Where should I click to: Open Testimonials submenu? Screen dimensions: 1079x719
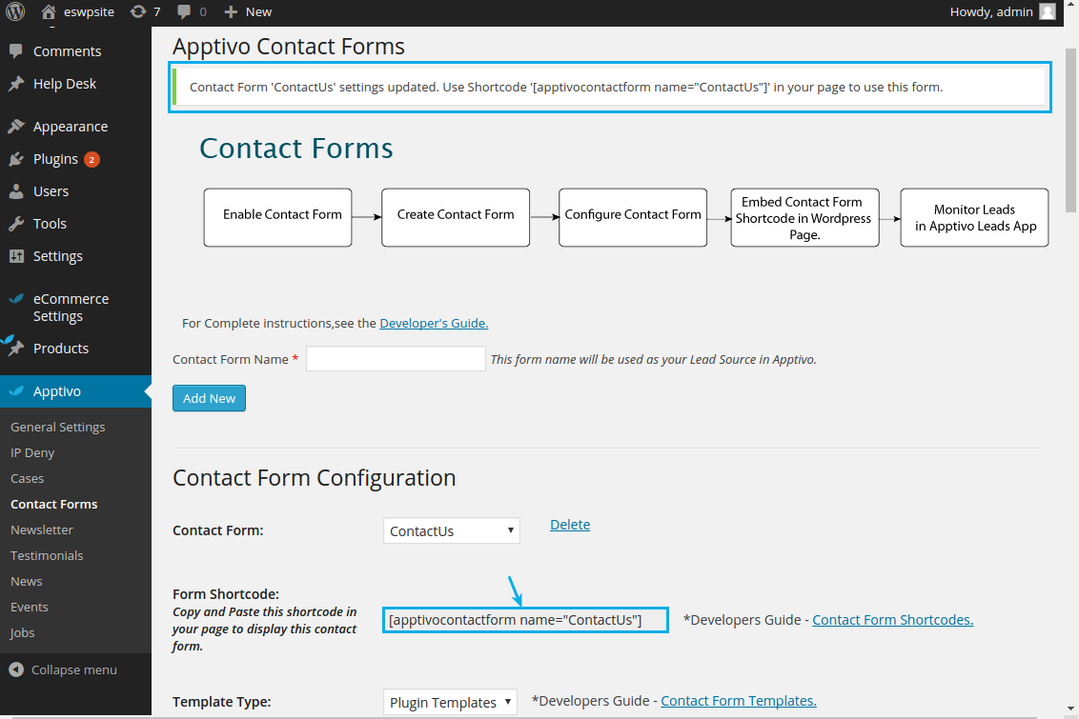(47, 555)
